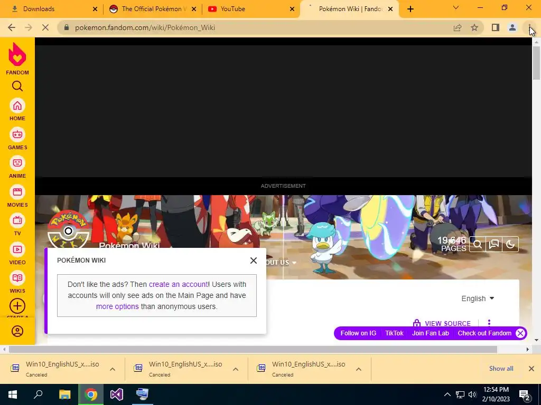Open the Fandom logo home link
541x405 pixels.
17,59
